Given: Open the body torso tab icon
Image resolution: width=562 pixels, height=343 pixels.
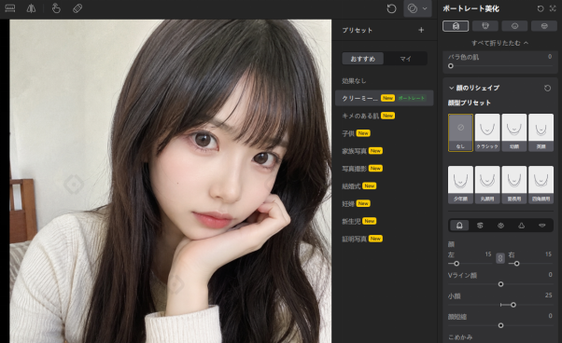Looking at the screenshot, I should 485,26.
